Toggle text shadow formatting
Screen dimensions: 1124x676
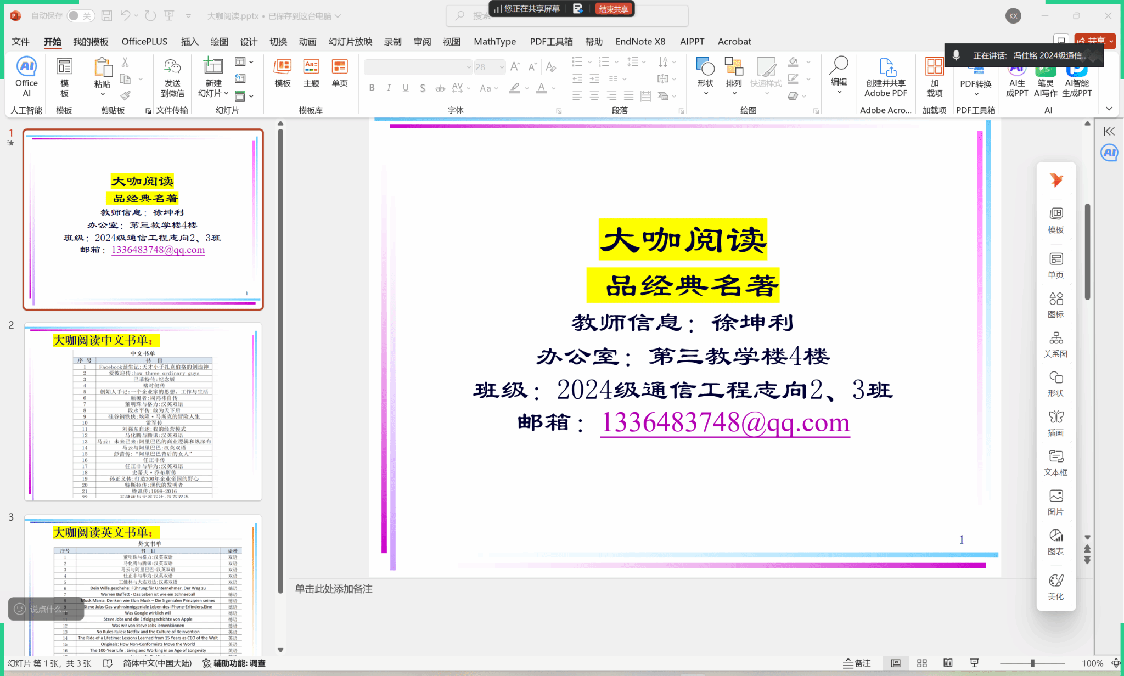tap(423, 88)
